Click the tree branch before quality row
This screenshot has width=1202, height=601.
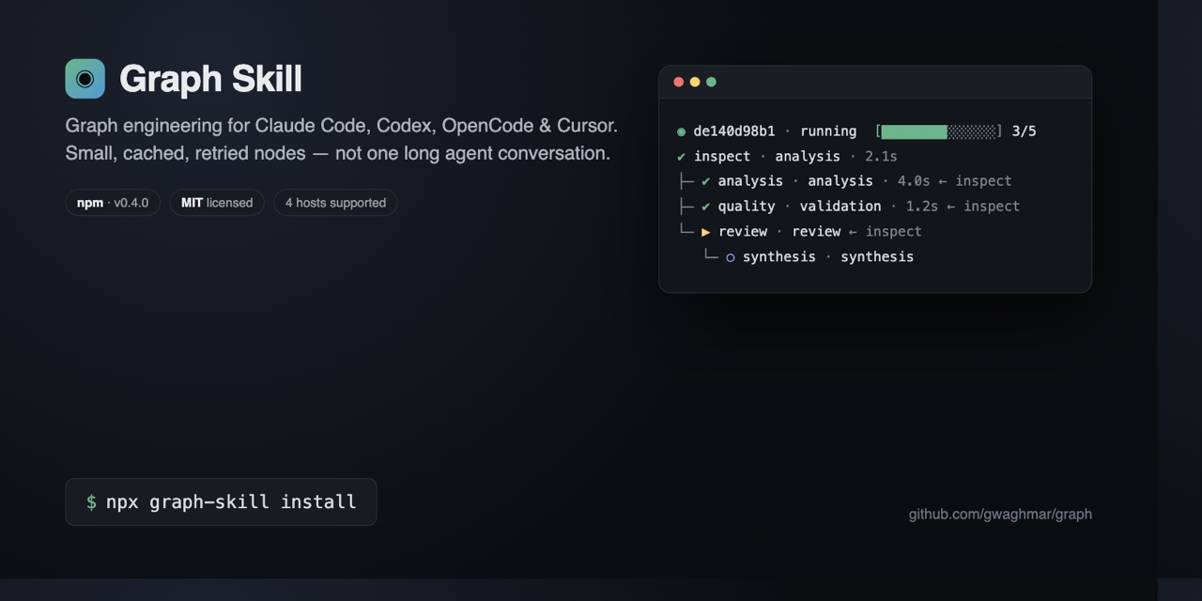(686, 207)
